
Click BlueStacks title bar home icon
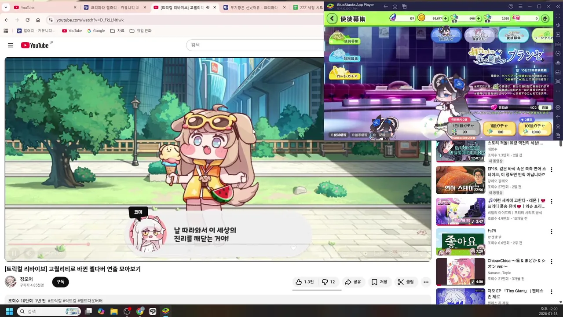coord(395,7)
